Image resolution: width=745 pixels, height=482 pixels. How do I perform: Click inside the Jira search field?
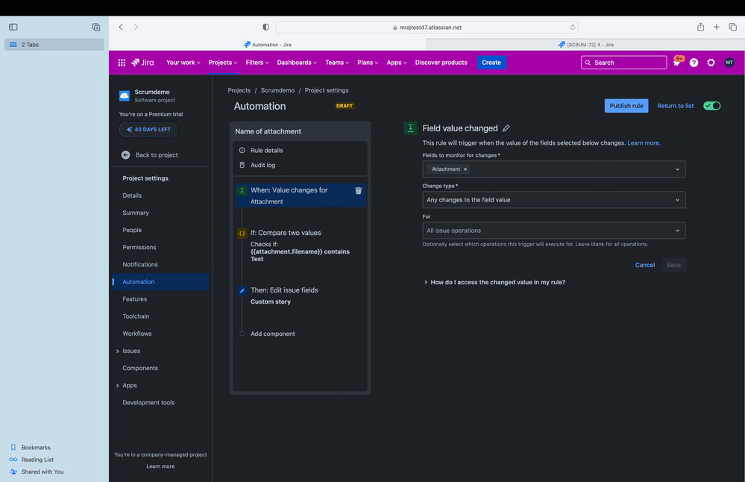[623, 63]
